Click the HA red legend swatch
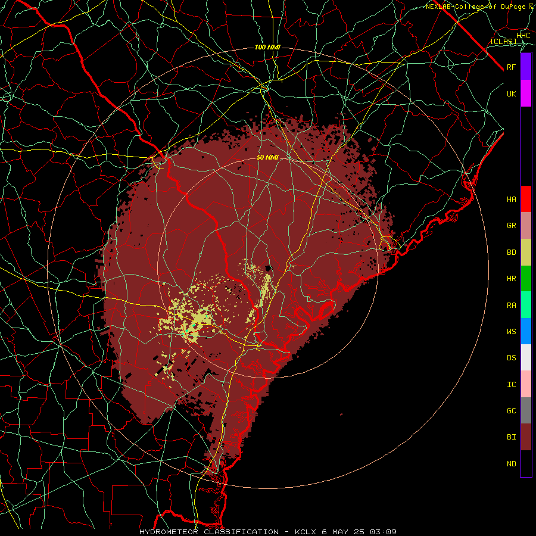The height and width of the screenshot is (536, 536). pos(526,199)
